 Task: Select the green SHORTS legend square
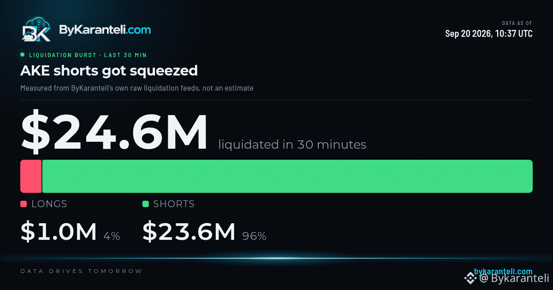[x=146, y=204]
